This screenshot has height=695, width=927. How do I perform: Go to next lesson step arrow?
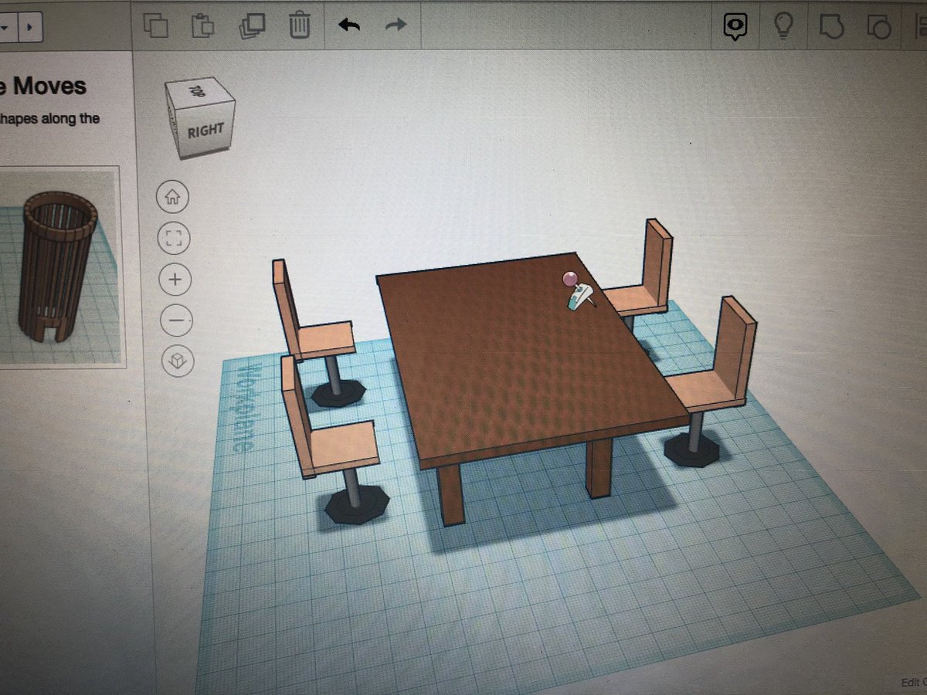30,27
